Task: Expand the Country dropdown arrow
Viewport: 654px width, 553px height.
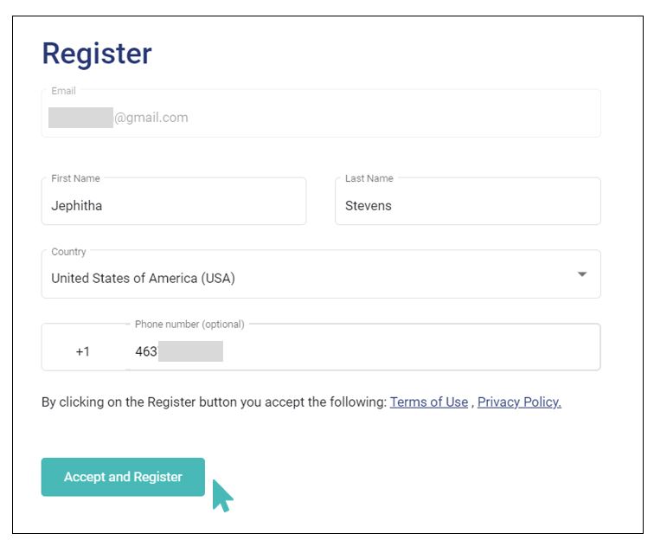Action: click(x=582, y=274)
